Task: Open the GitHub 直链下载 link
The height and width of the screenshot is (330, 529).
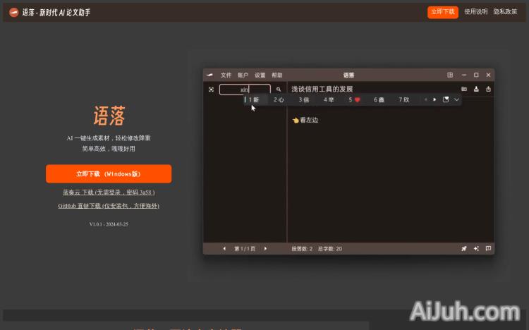Action: click(x=109, y=206)
